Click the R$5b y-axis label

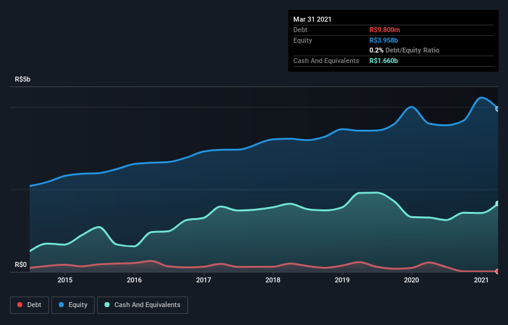[x=22, y=80]
